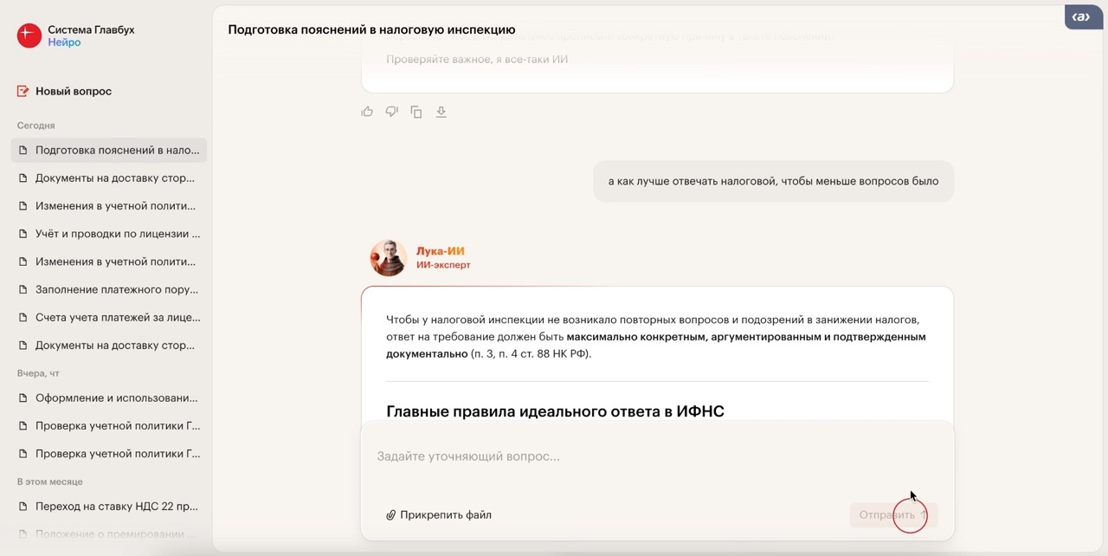The height and width of the screenshot is (556, 1108).
Task: Click the thumbs down icon
Action: coord(391,112)
